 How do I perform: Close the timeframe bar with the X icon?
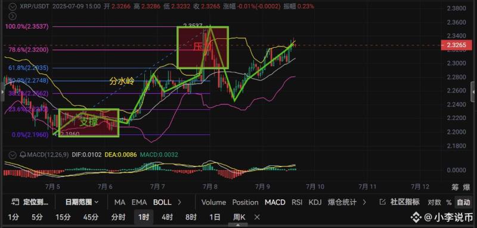tap(257, 217)
